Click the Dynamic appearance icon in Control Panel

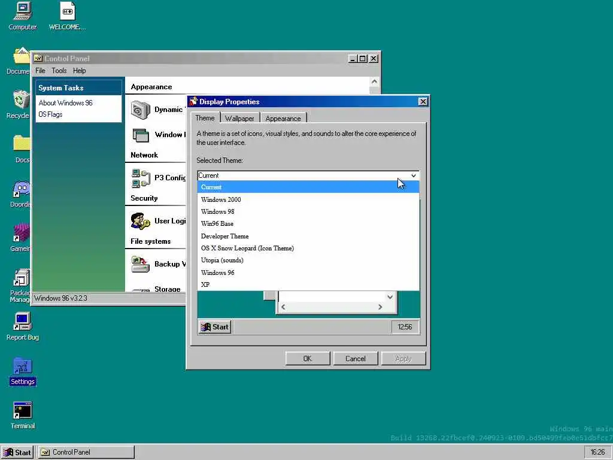tap(140, 110)
